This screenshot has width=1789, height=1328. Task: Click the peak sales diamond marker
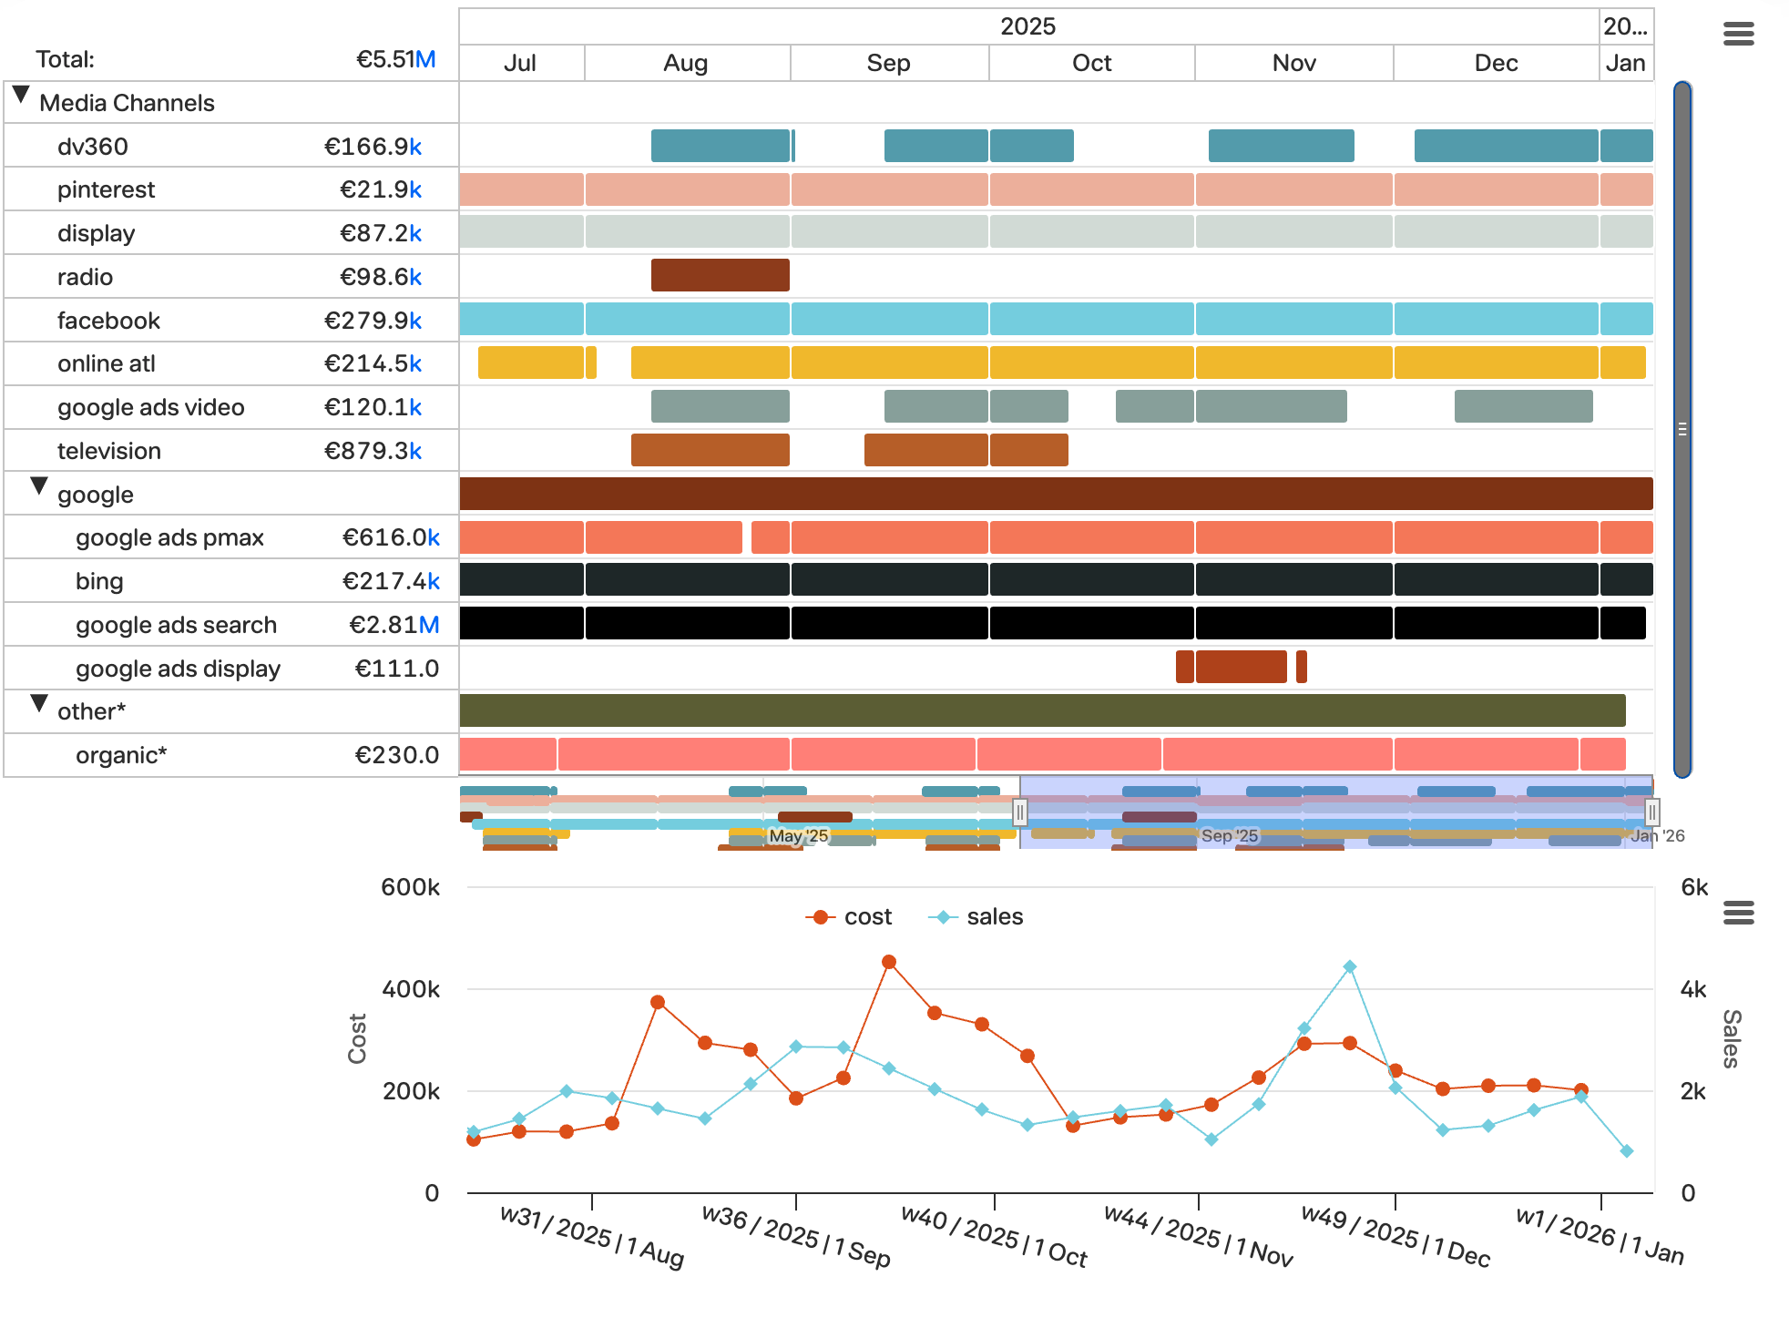coord(1350,967)
